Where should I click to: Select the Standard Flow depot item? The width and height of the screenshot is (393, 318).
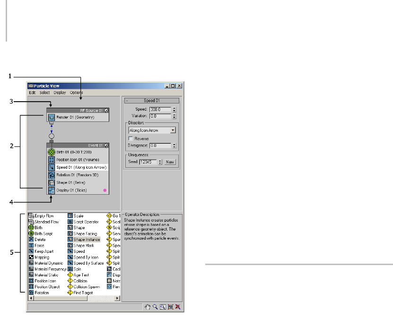coord(44,222)
